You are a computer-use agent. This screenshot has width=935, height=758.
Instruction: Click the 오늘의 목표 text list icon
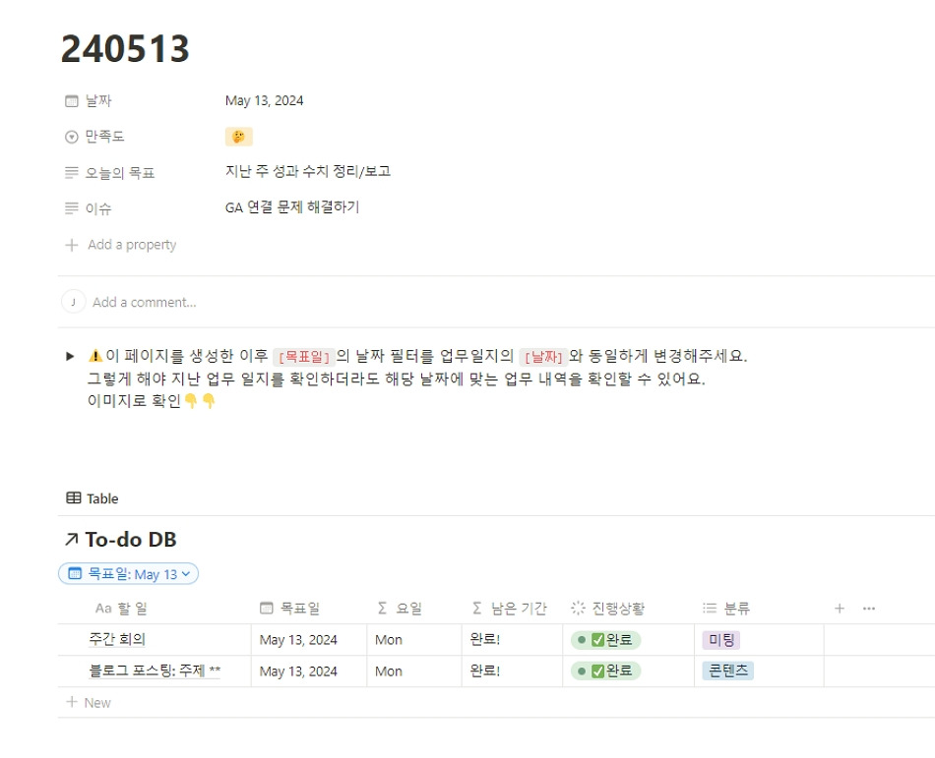click(73, 172)
